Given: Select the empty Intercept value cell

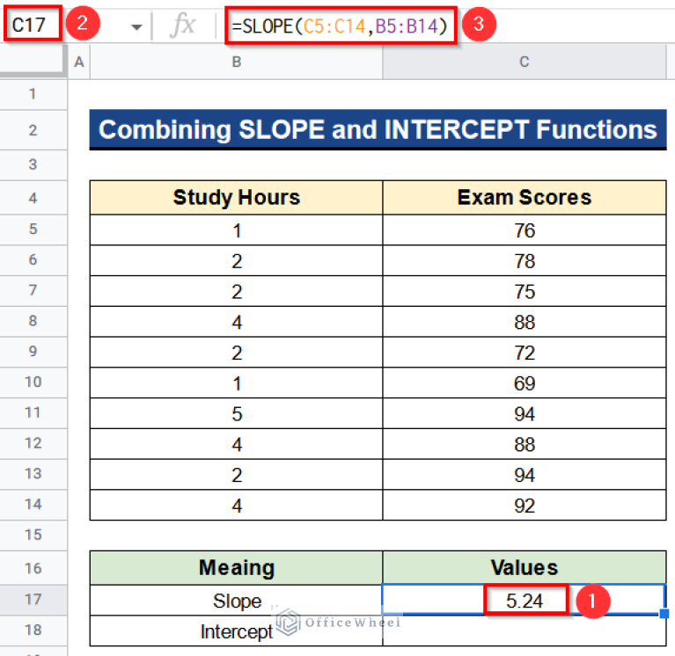Looking at the screenshot, I should [x=525, y=631].
